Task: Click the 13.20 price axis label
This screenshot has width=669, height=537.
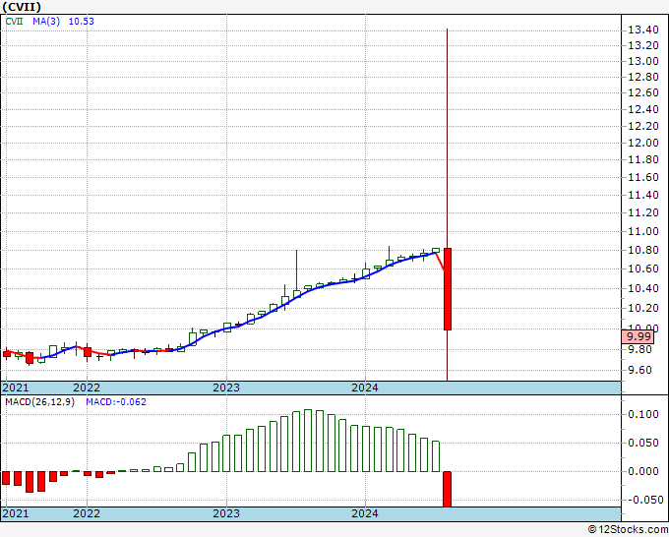Action: (643, 45)
